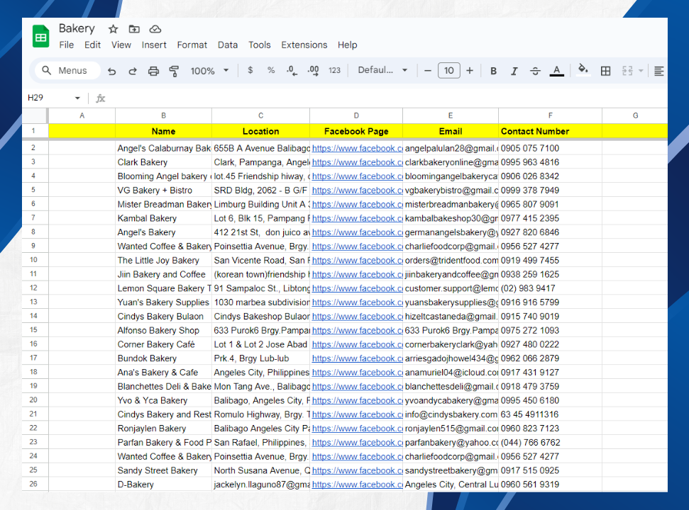
Task: Format selection as percent
Action: (270, 70)
